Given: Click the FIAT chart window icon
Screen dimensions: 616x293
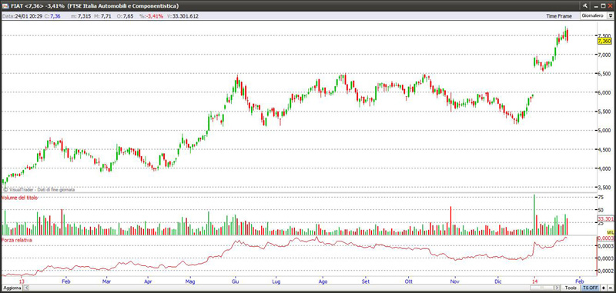Looking at the screenshot, I should [5, 6].
